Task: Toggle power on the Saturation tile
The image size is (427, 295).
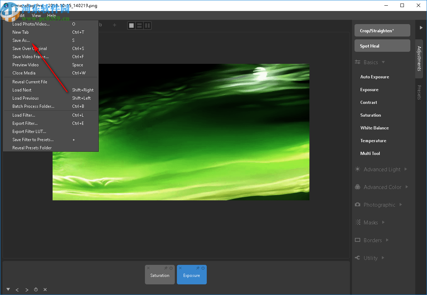Action: coord(171,268)
